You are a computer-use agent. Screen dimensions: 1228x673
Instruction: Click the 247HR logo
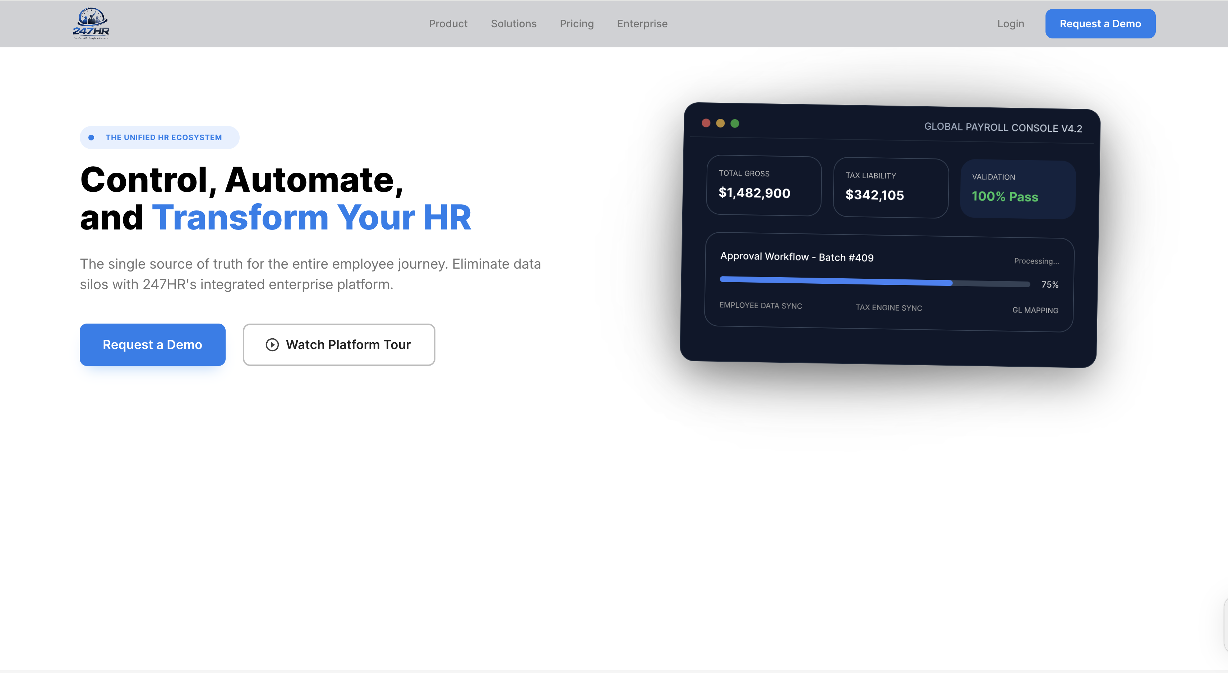pyautogui.click(x=91, y=23)
